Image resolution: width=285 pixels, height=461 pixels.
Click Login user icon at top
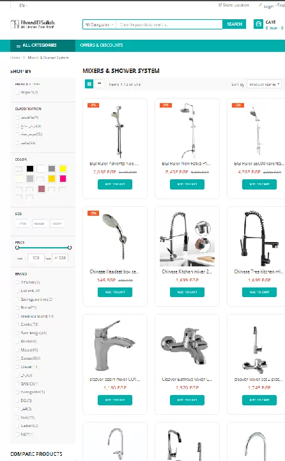coord(260,5)
